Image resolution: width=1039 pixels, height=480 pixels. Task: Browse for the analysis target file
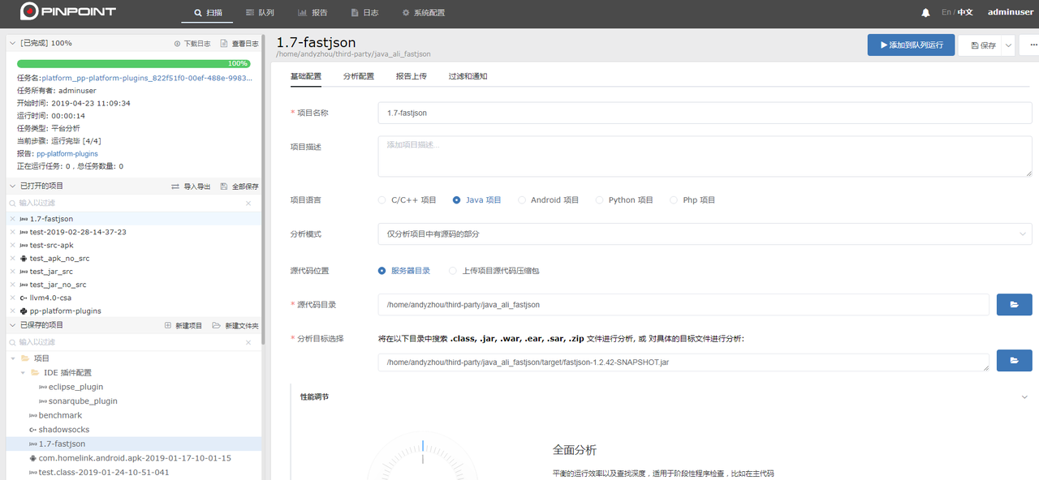coord(1014,361)
